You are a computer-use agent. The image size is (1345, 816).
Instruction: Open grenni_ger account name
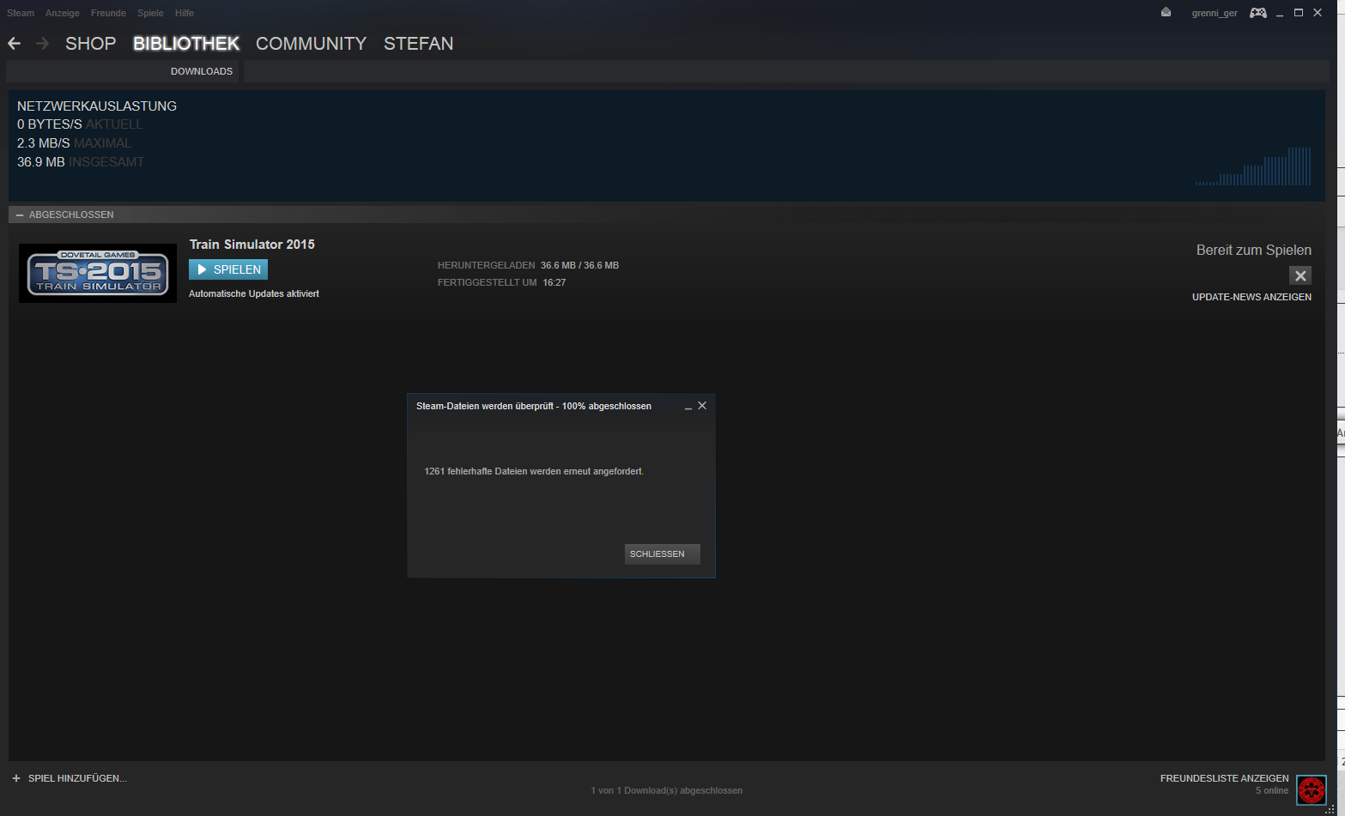pyautogui.click(x=1215, y=13)
